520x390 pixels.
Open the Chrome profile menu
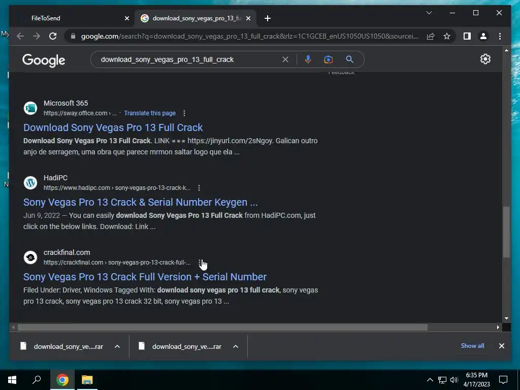(x=483, y=36)
